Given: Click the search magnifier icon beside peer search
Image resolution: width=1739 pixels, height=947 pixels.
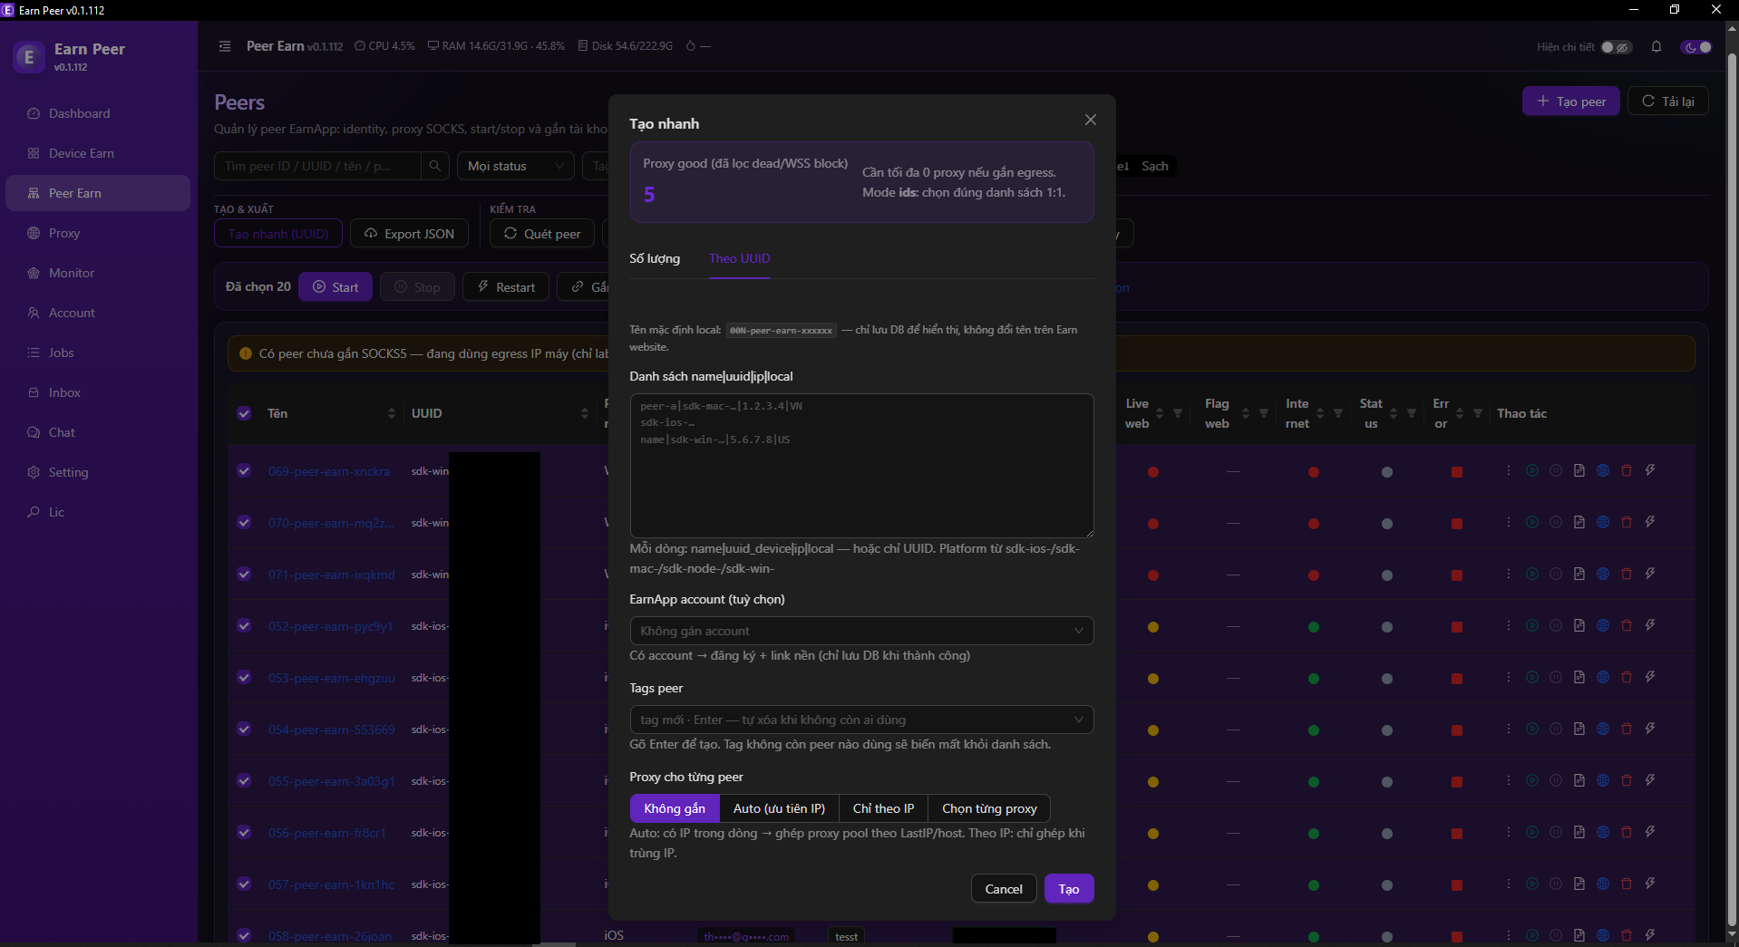Looking at the screenshot, I should click(435, 166).
